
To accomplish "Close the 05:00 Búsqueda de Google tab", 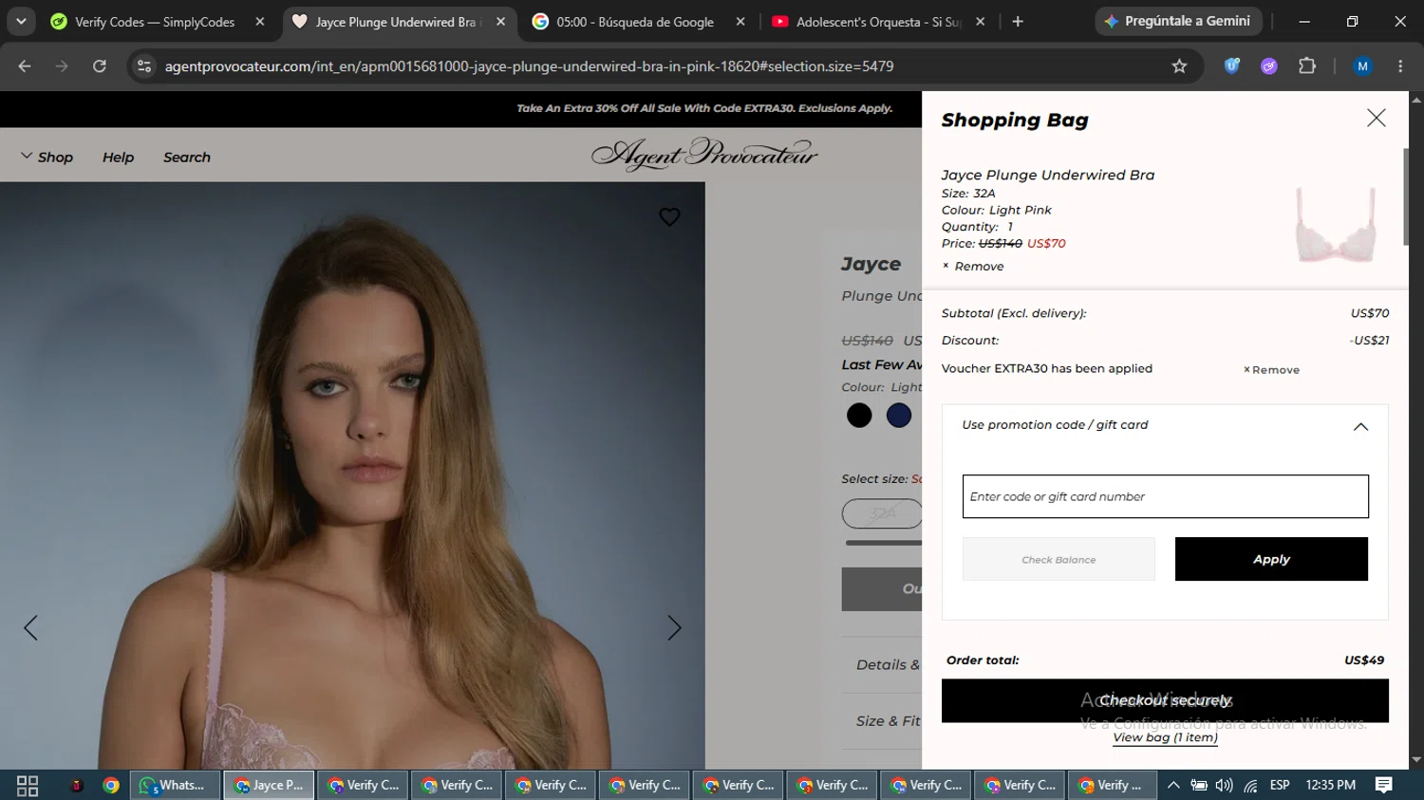I will pyautogui.click(x=740, y=22).
